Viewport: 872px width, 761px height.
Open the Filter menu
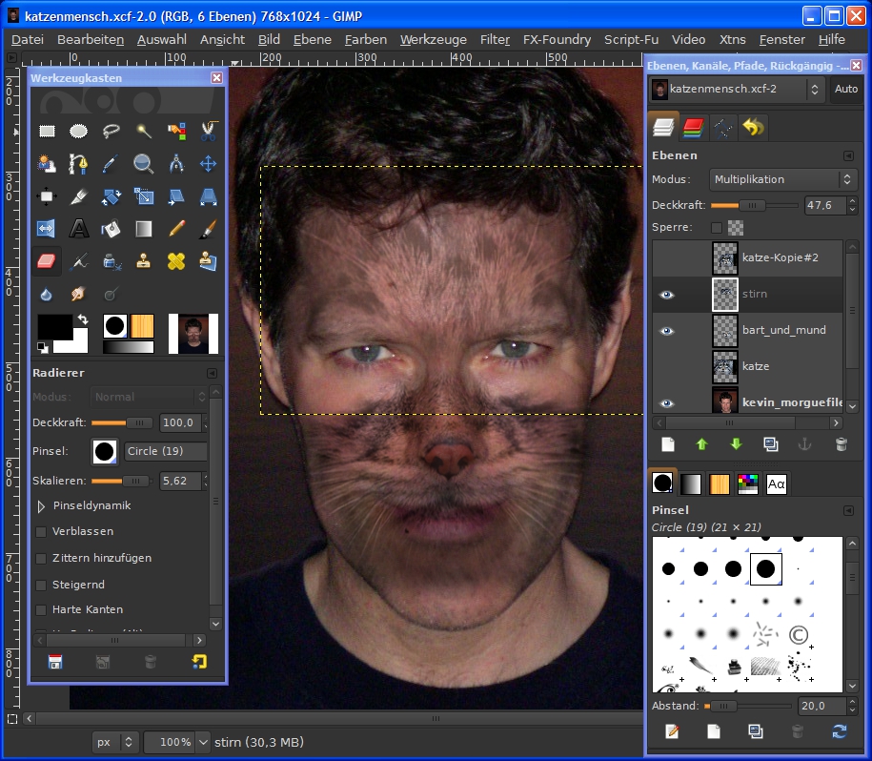click(495, 39)
